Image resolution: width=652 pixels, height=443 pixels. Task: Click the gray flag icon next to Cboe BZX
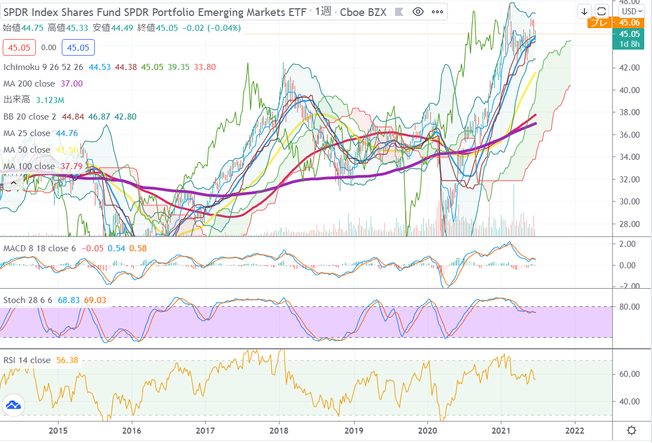399,12
